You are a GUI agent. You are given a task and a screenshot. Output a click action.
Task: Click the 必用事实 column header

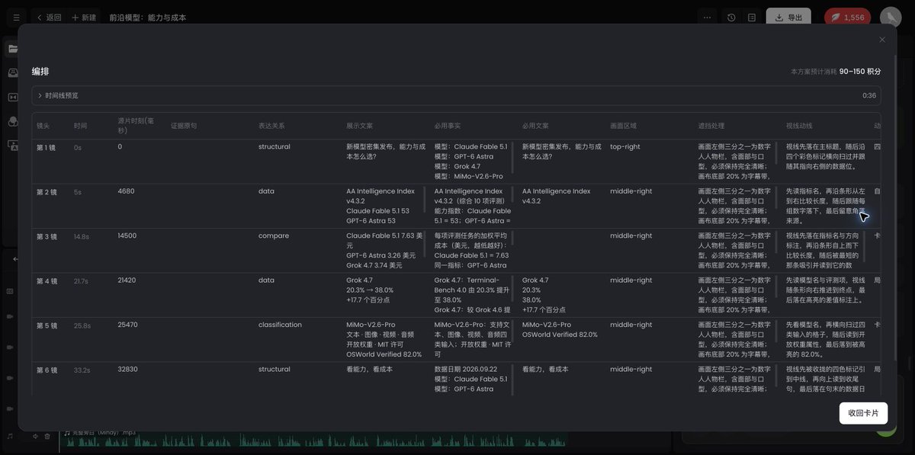(448, 126)
